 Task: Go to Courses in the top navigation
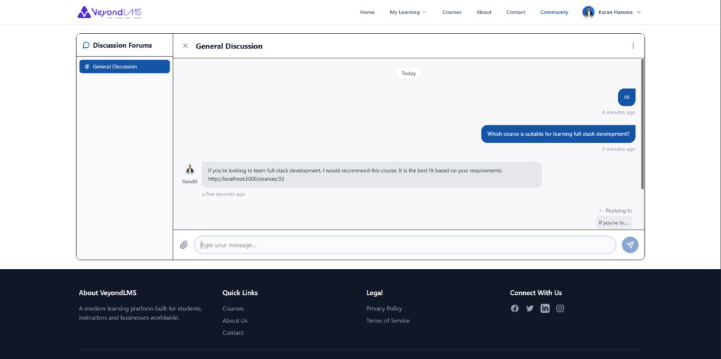click(451, 13)
